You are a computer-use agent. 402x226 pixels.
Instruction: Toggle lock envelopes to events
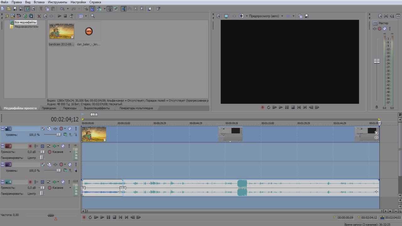[x=110, y=9]
